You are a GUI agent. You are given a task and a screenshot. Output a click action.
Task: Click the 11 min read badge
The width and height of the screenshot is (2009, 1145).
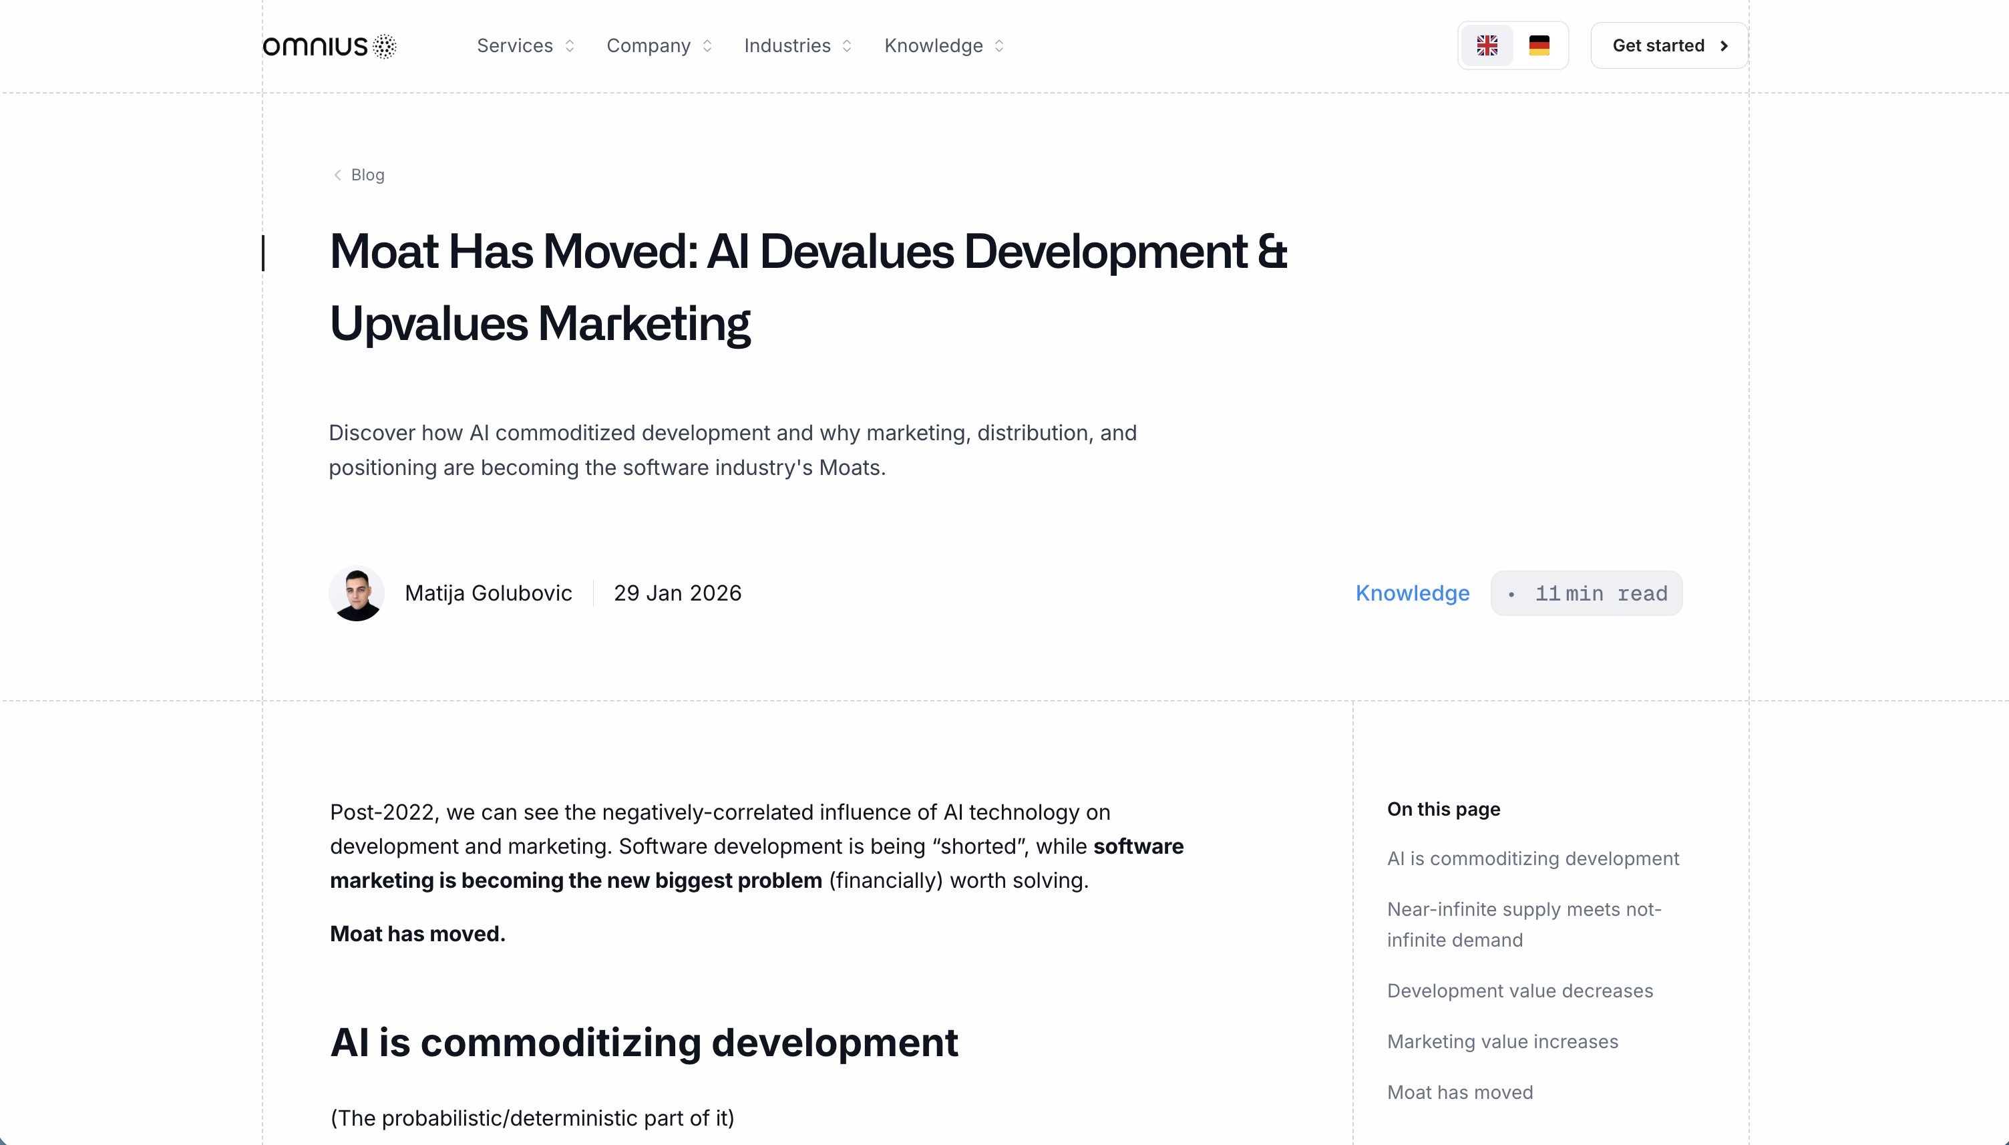[x=1586, y=593]
